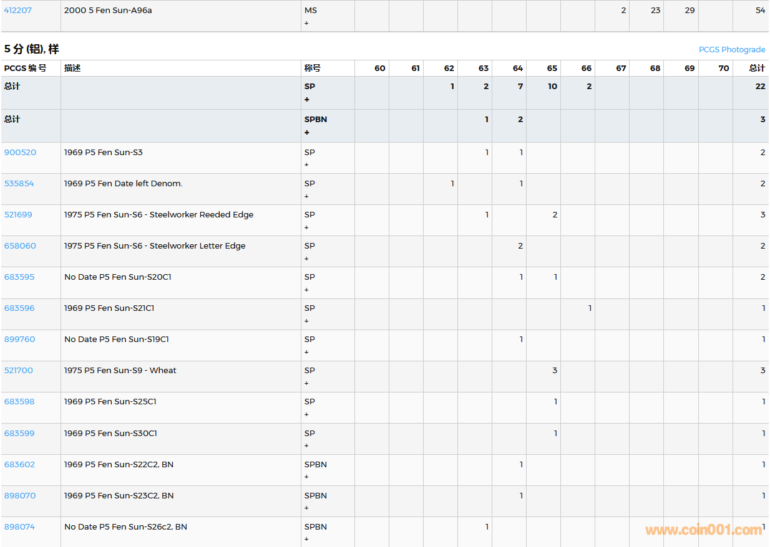Expand plus grades for 2000 5 Fen MS row
Screen dimensions: 770x547
[306, 23]
